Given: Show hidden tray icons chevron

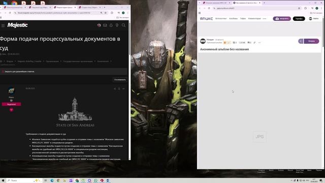Looking at the screenshot, I should coord(291,180).
